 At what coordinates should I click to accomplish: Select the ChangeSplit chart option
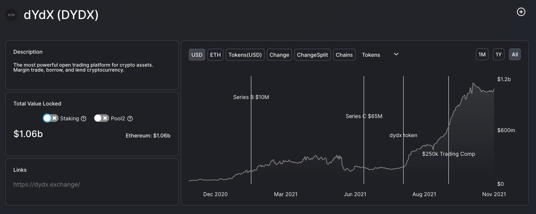tap(313, 54)
